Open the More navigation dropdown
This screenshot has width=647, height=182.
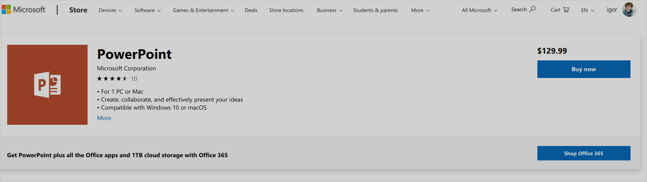pyautogui.click(x=420, y=10)
